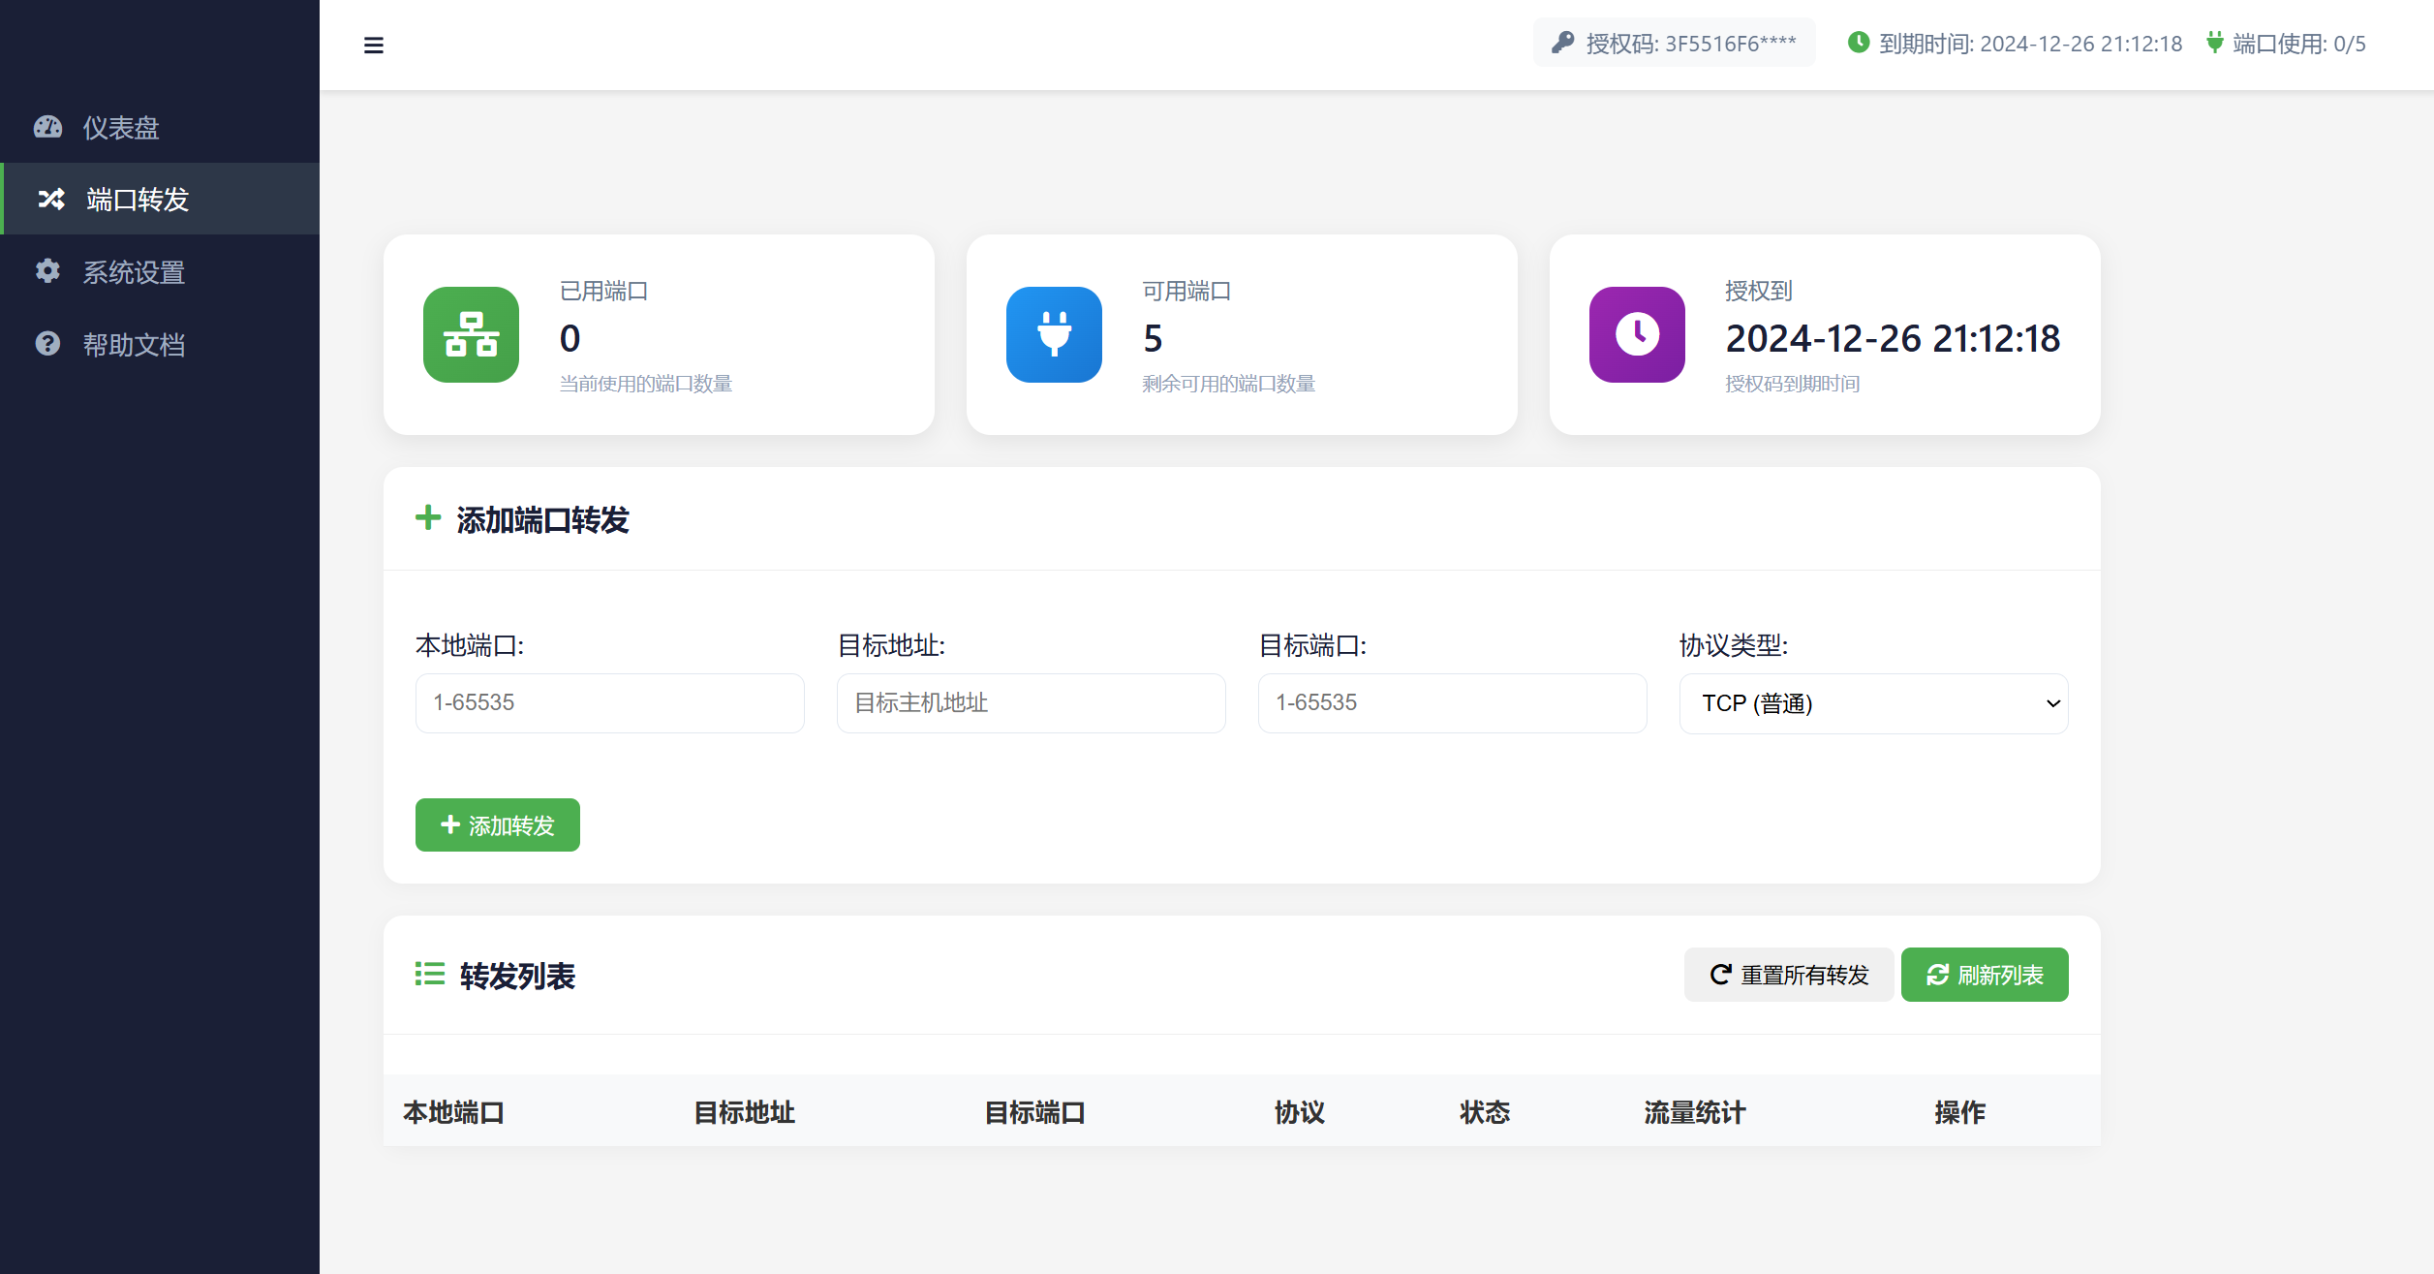This screenshot has width=2434, height=1274.
Task: Click the 仪表盘 dashboard gauge icon
Action: pos(48,128)
